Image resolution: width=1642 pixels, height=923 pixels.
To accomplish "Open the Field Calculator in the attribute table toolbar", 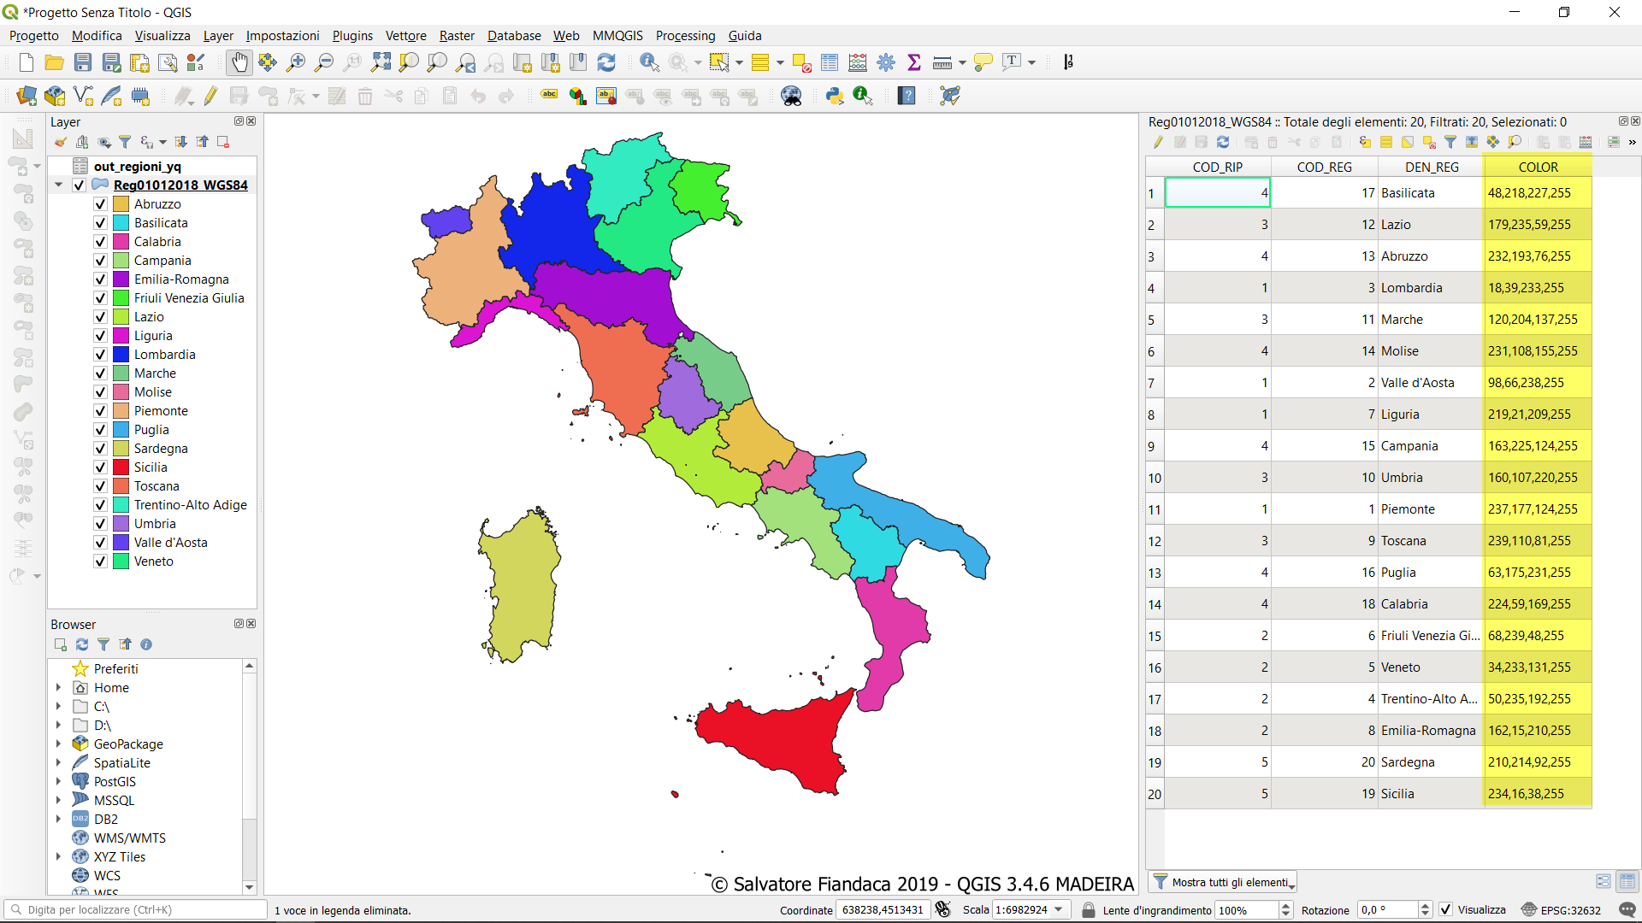I will 1586,142.
